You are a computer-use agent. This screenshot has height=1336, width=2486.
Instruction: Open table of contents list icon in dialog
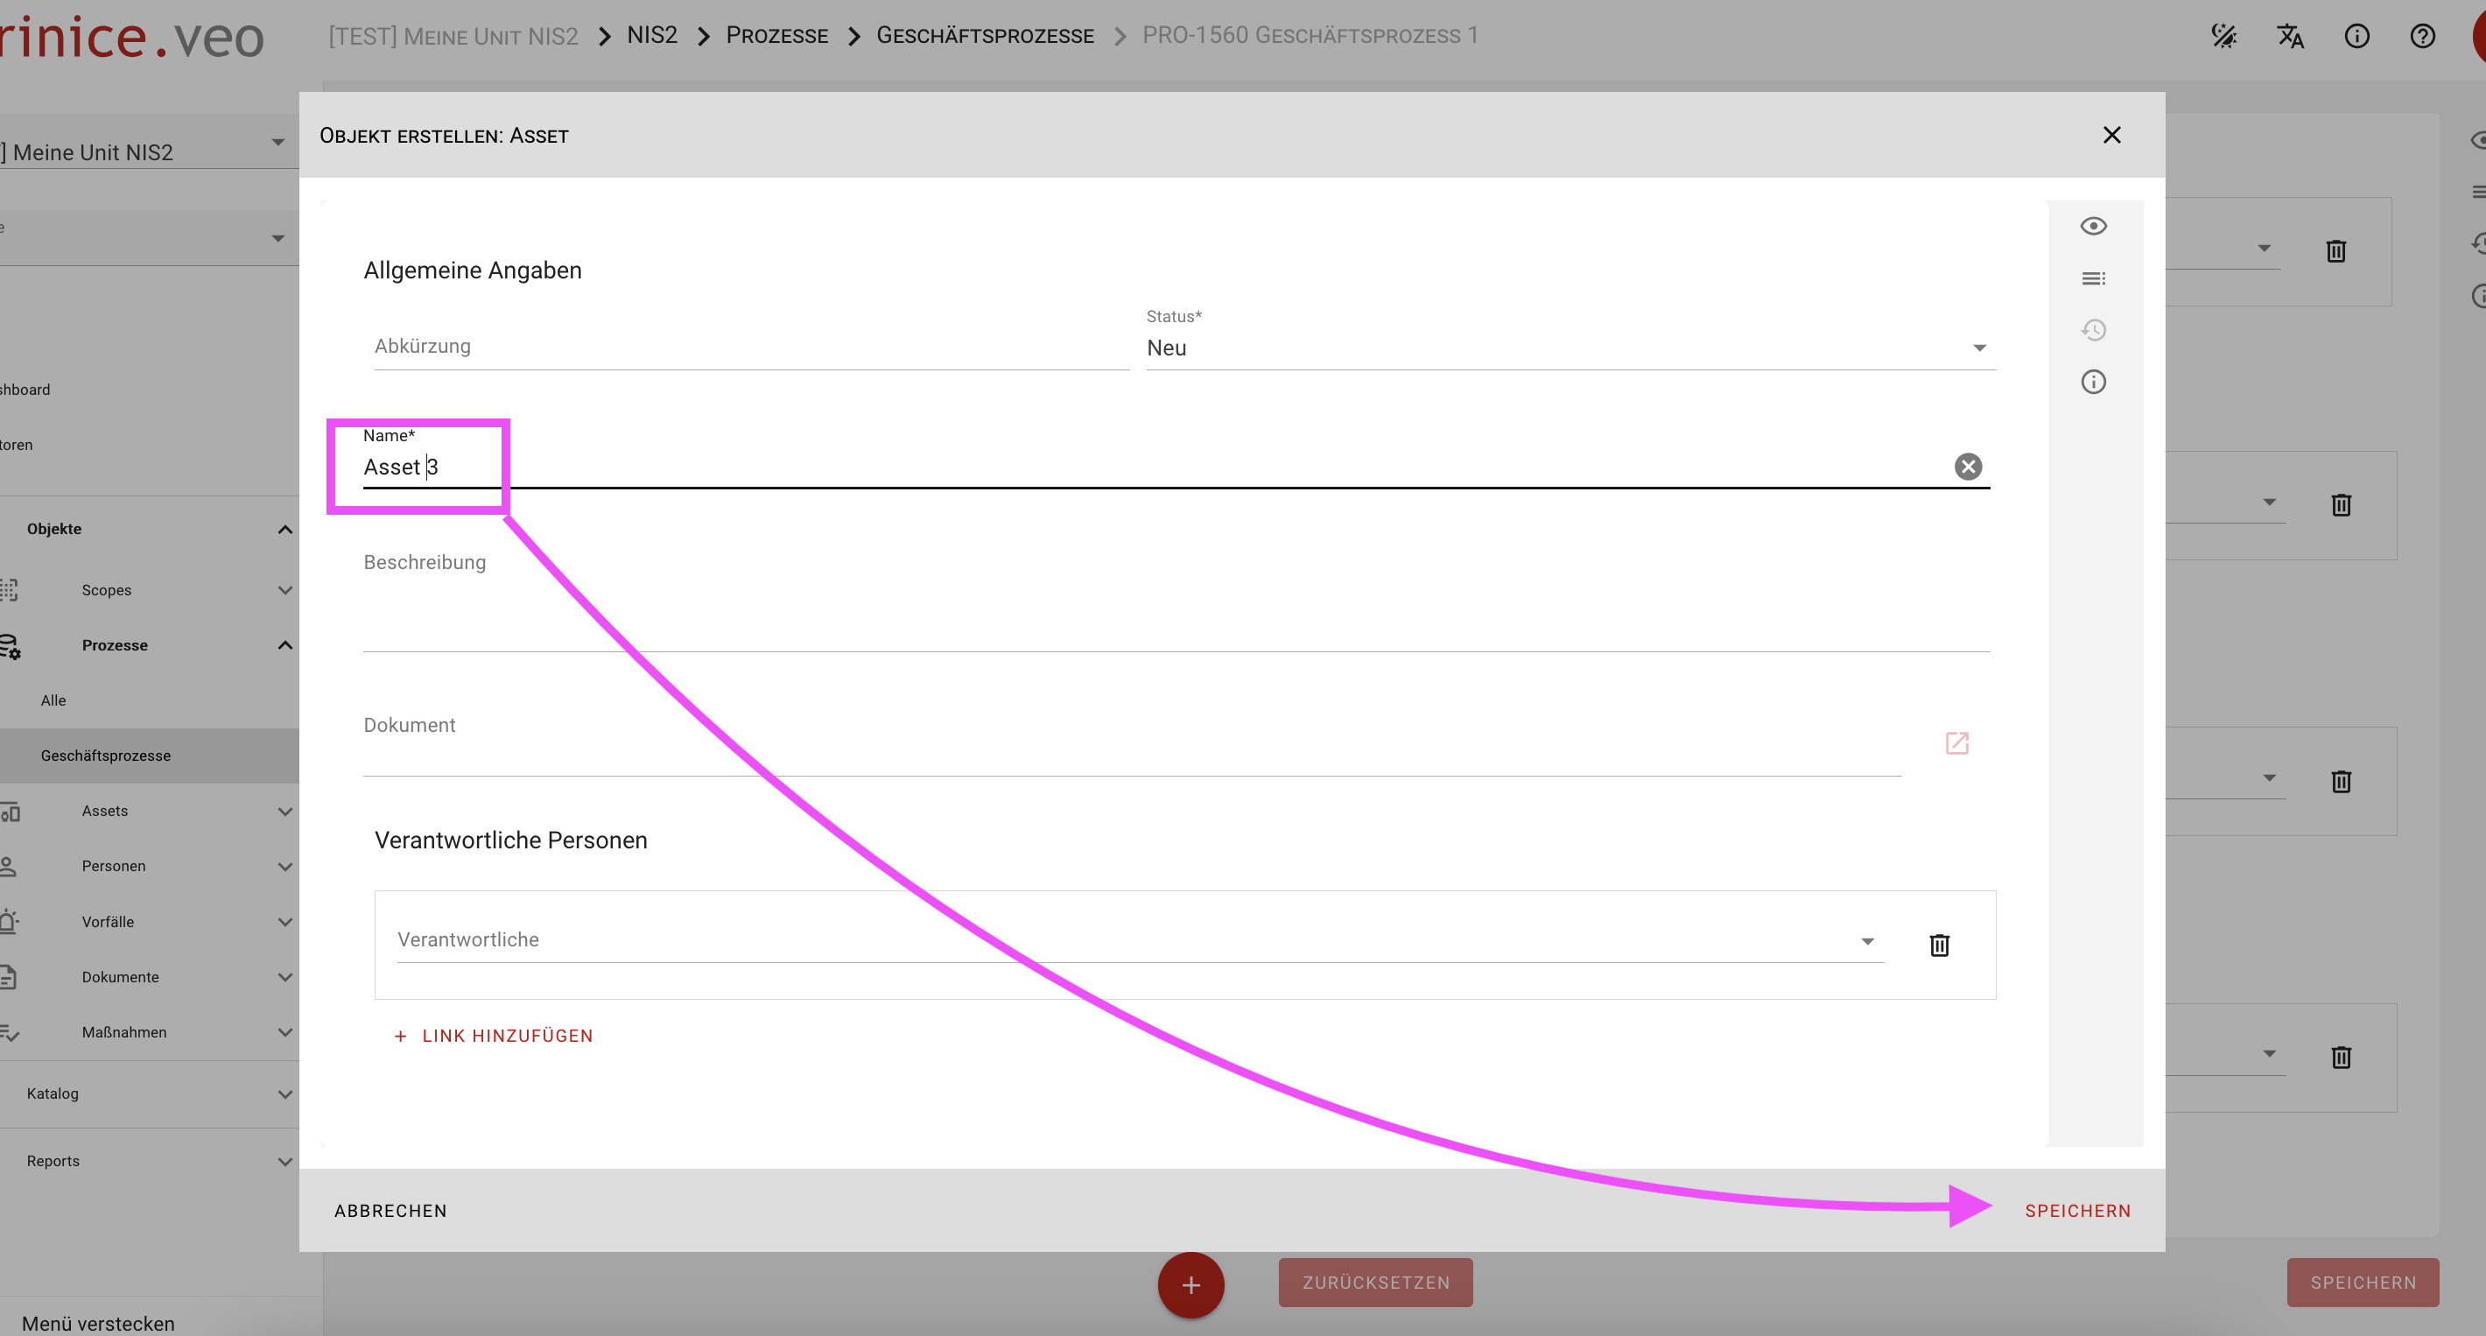coord(2092,279)
